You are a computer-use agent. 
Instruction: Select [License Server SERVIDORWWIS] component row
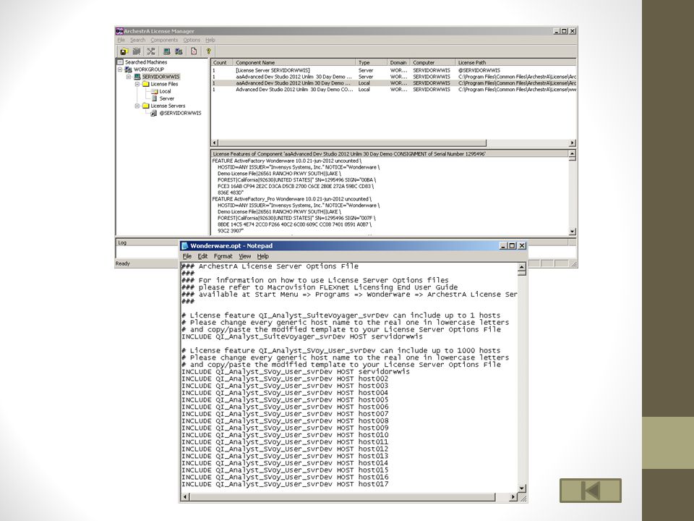(x=393, y=70)
